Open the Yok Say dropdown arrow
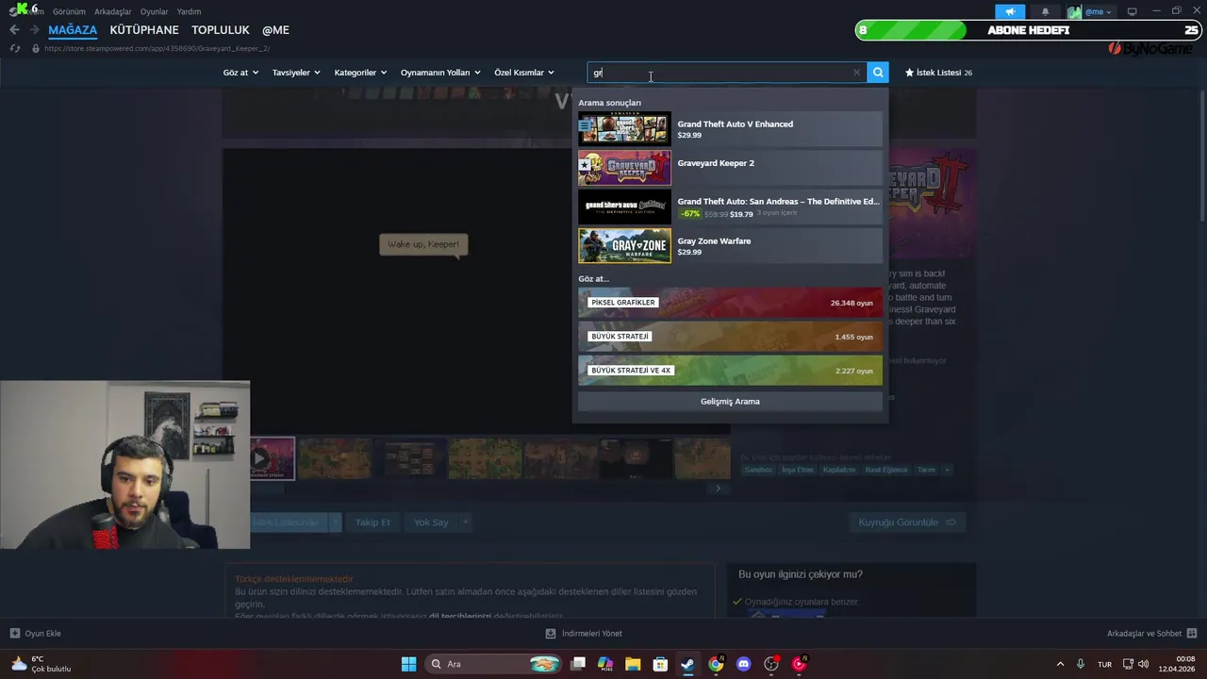The image size is (1207, 679). click(465, 522)
